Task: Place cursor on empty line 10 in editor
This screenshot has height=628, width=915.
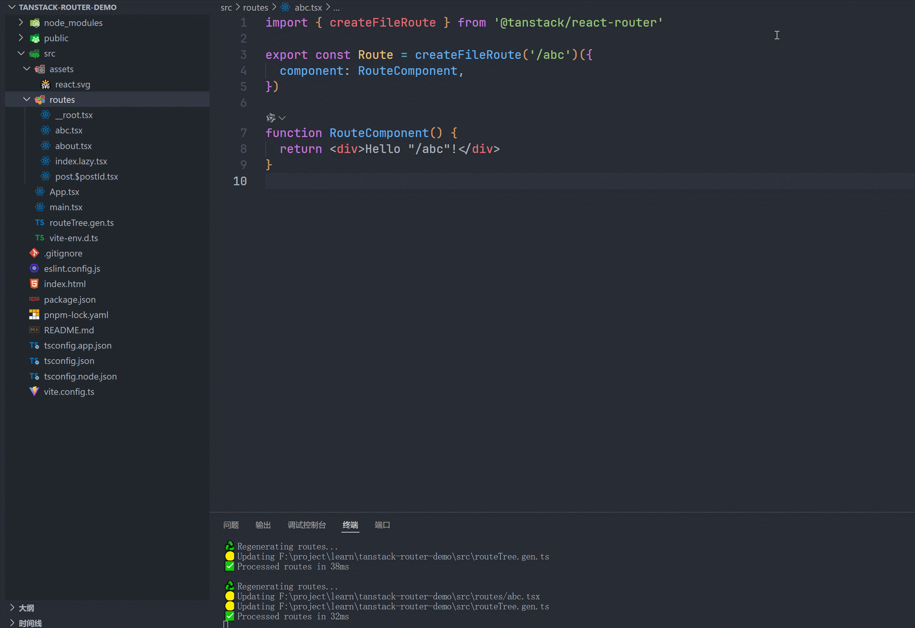Action: [590, 181]
